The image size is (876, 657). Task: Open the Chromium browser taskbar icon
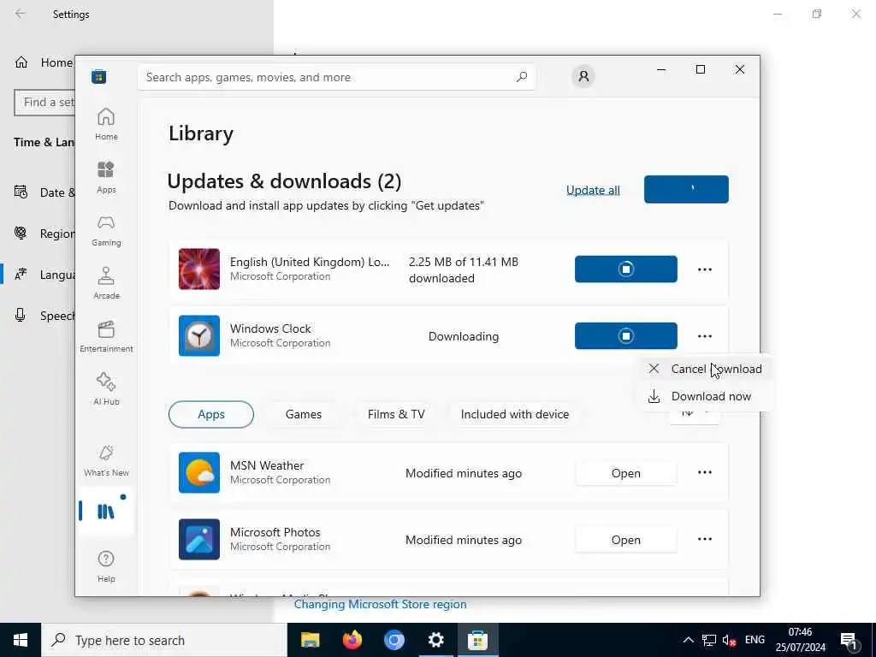point(394,640)
